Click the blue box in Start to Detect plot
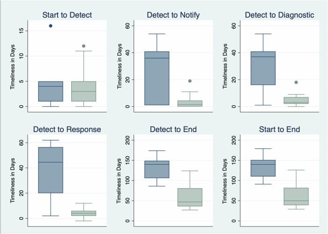 (x=51, y=91)
